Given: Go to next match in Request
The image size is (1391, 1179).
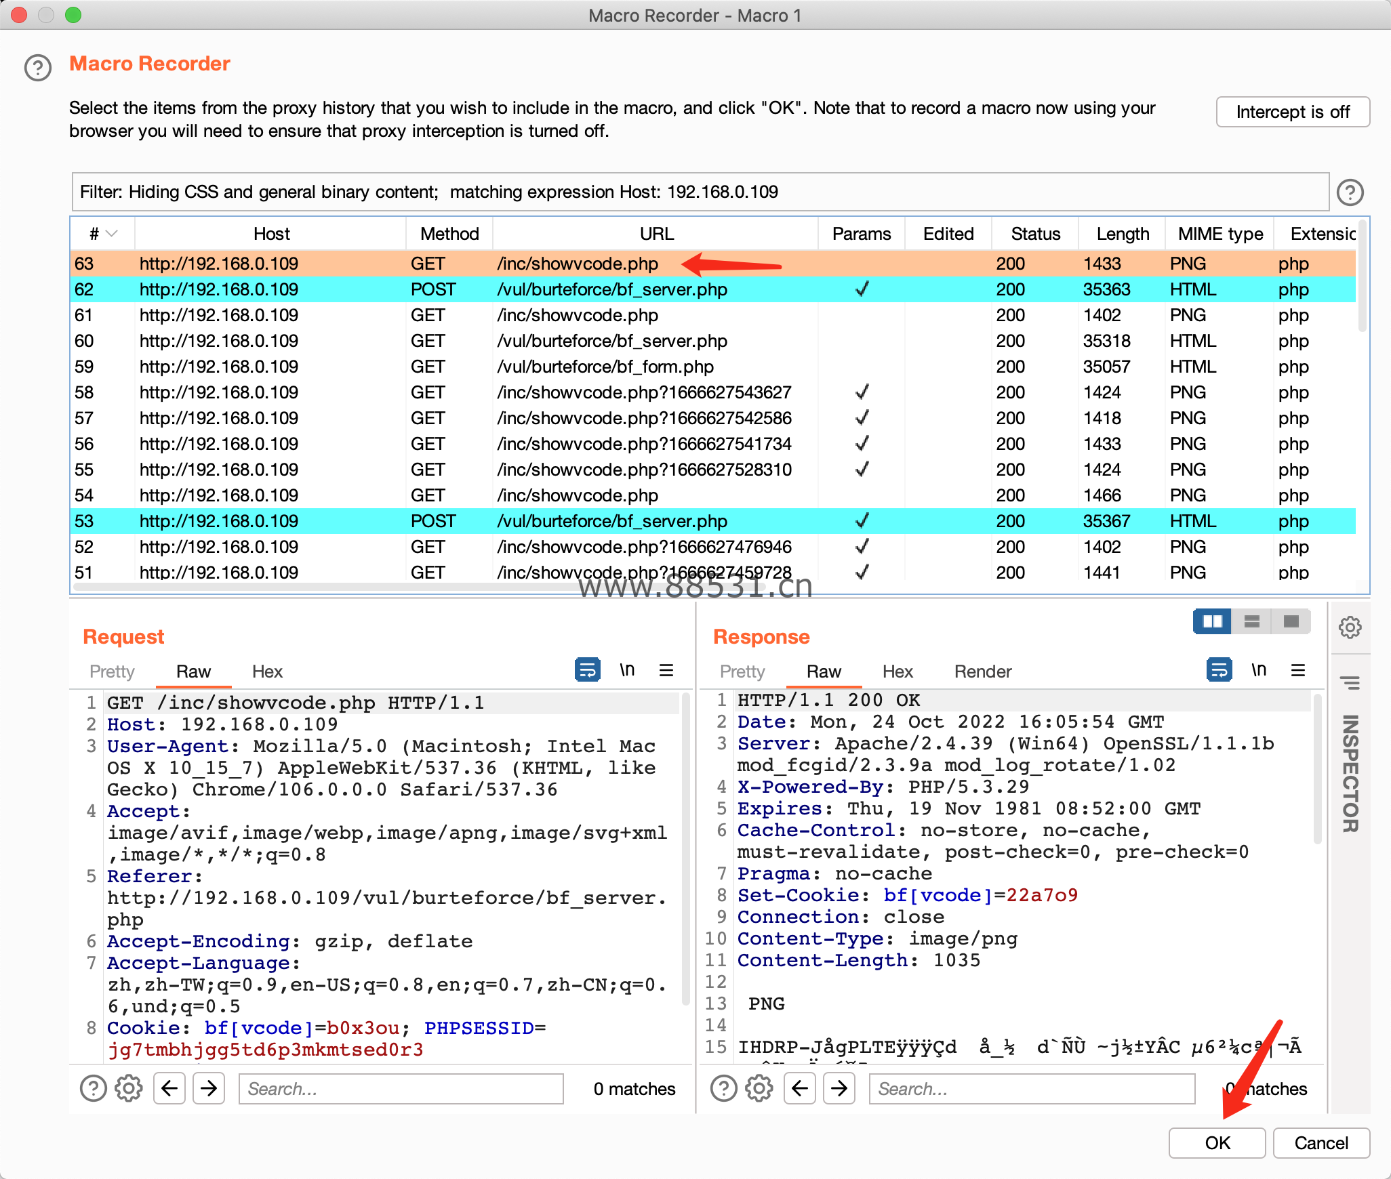Looking at the screenshot, I should 209,1089.
